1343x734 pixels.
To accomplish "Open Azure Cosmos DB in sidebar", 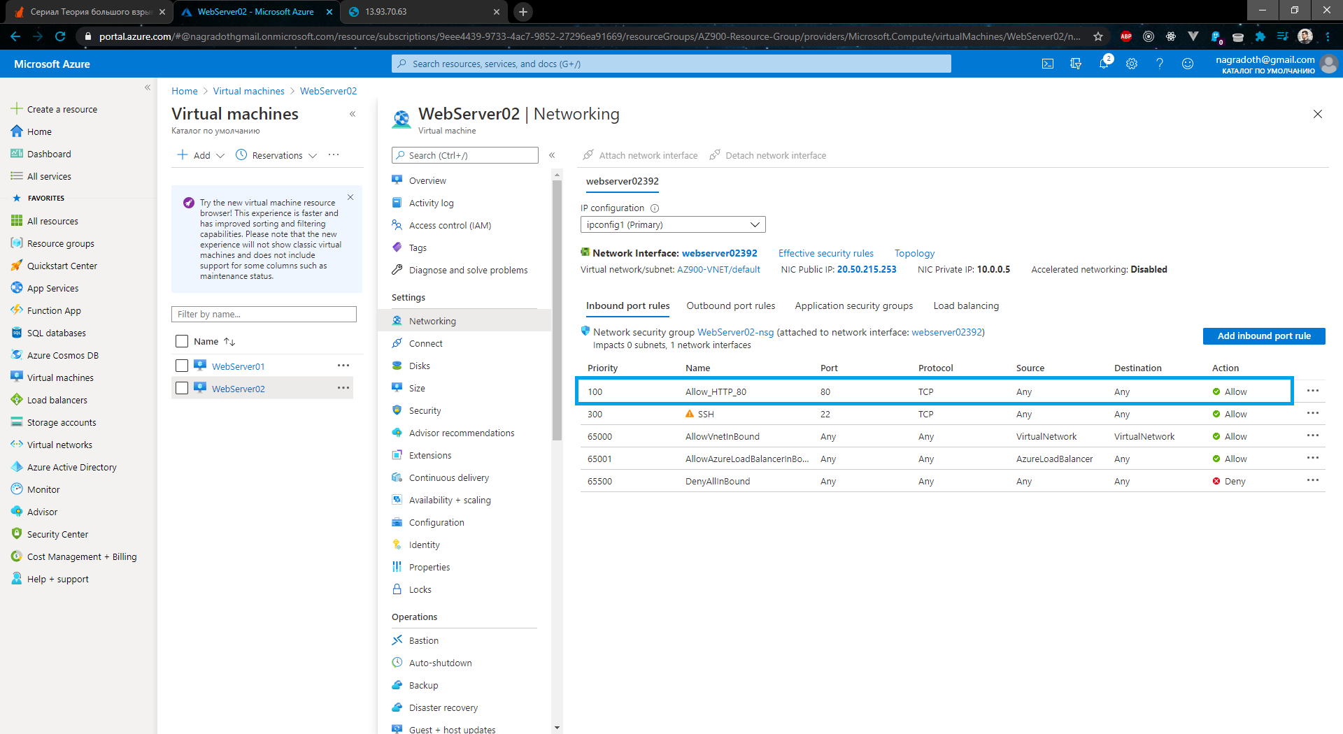I will coord(62,355).
